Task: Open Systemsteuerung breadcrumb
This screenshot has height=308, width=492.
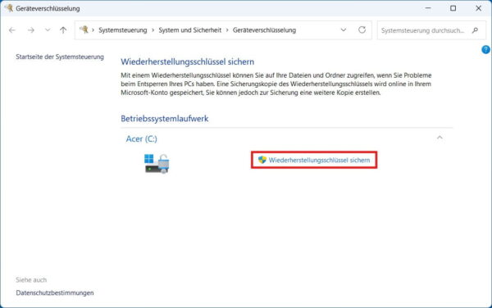Action: click(x=123, y=30)
